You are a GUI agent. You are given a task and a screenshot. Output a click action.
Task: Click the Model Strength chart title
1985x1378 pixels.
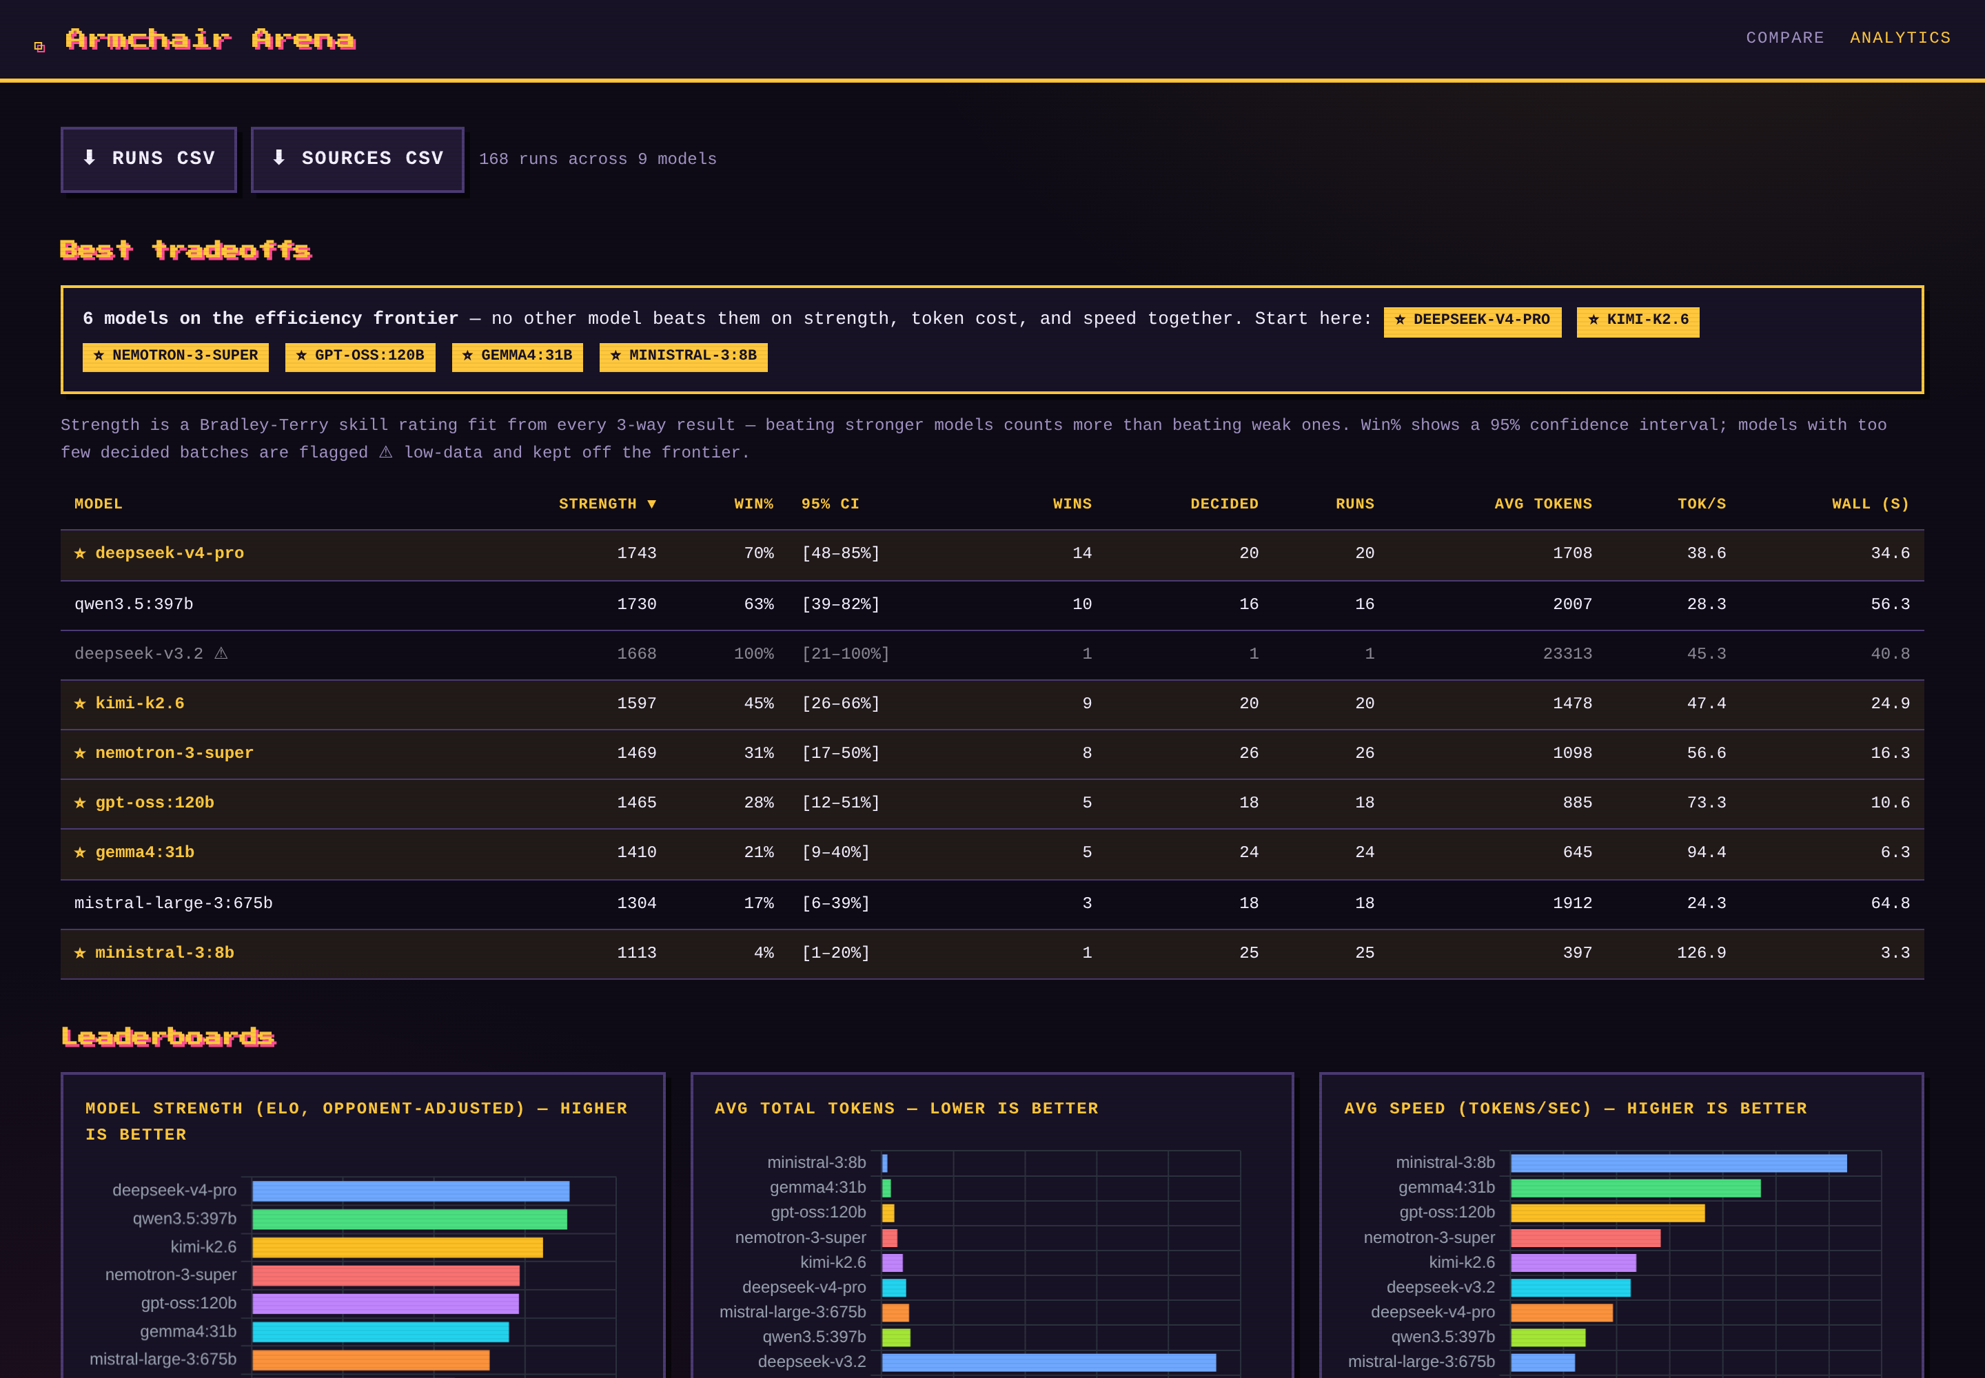click(356, 1122)
